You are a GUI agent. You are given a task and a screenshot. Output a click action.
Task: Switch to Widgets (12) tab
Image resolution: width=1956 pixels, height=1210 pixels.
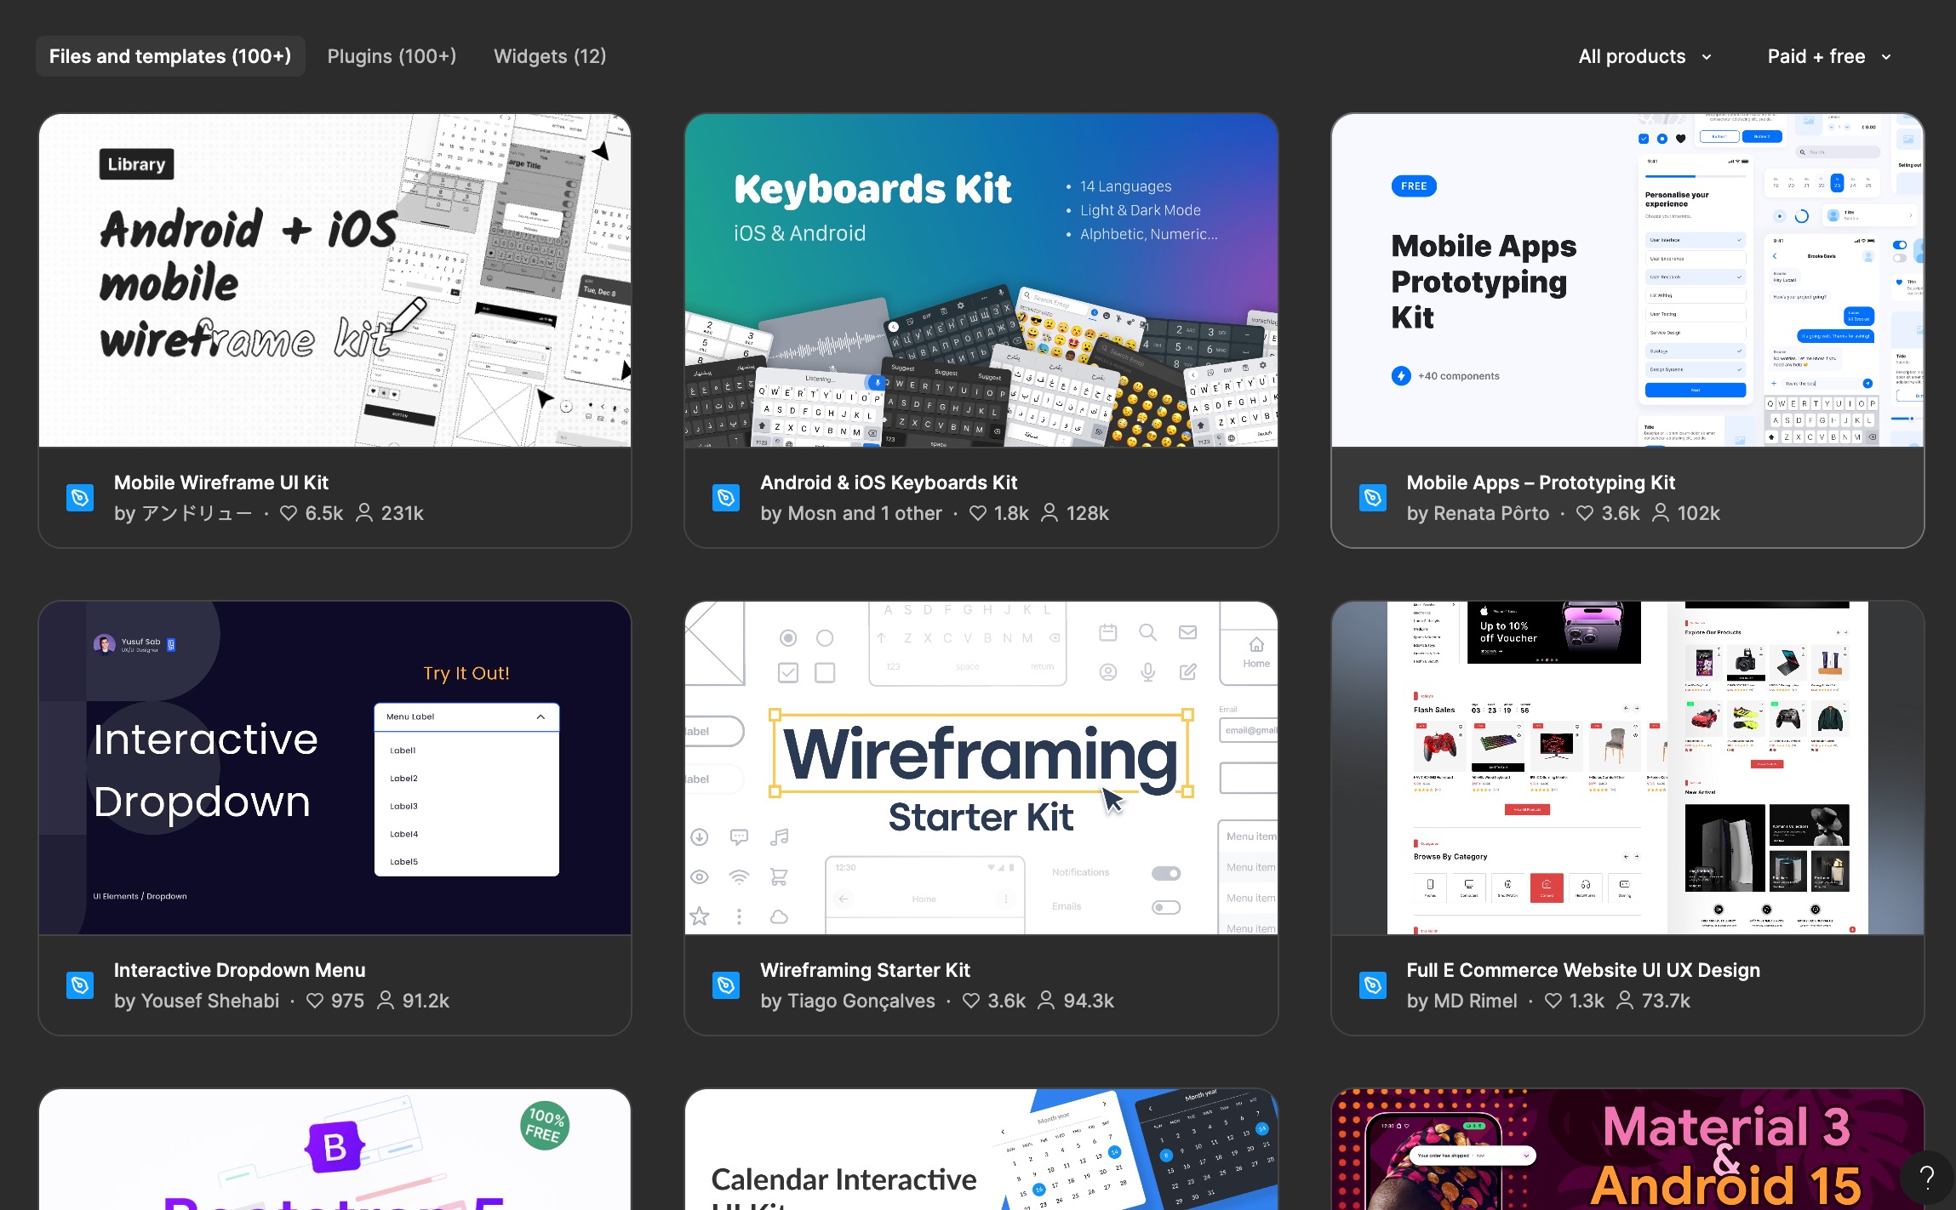[x=550, y=56]
